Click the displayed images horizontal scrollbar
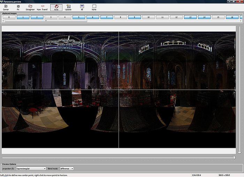244x177 pixels. pos(45,21)
